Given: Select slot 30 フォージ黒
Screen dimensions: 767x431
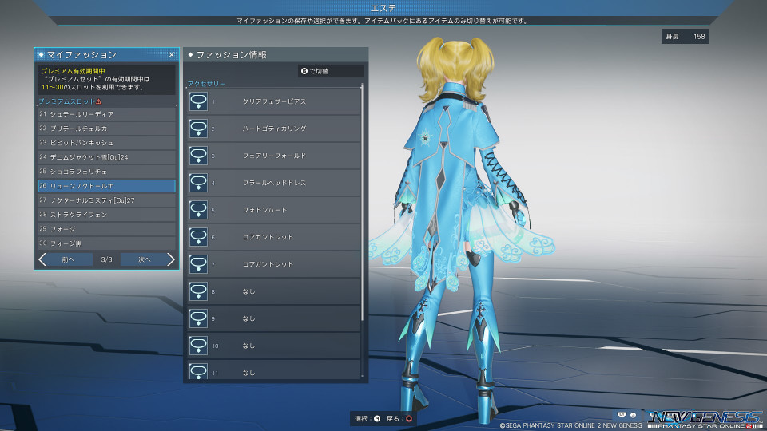Looking at the screenshot, I should point(106,243).
